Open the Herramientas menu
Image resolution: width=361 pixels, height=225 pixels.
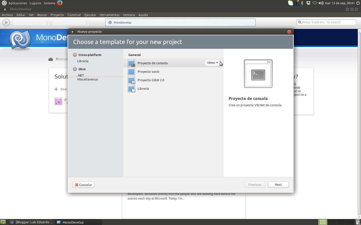click(x=110, y=15)
